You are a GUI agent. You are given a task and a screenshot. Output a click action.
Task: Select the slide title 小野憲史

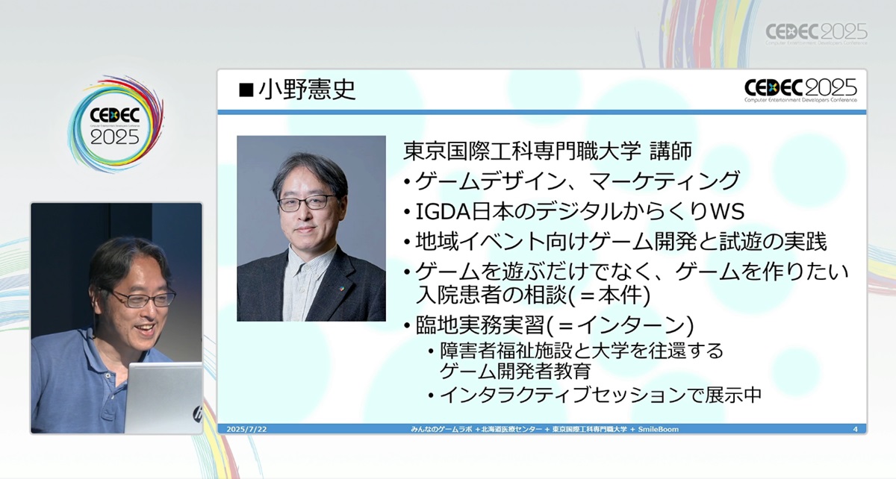[x=306, y=90]
